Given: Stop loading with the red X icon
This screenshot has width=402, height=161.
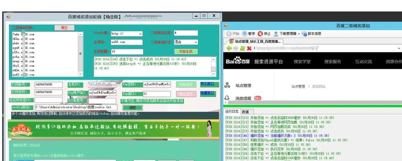Looking at the screenshot, I should click(249, 48).
